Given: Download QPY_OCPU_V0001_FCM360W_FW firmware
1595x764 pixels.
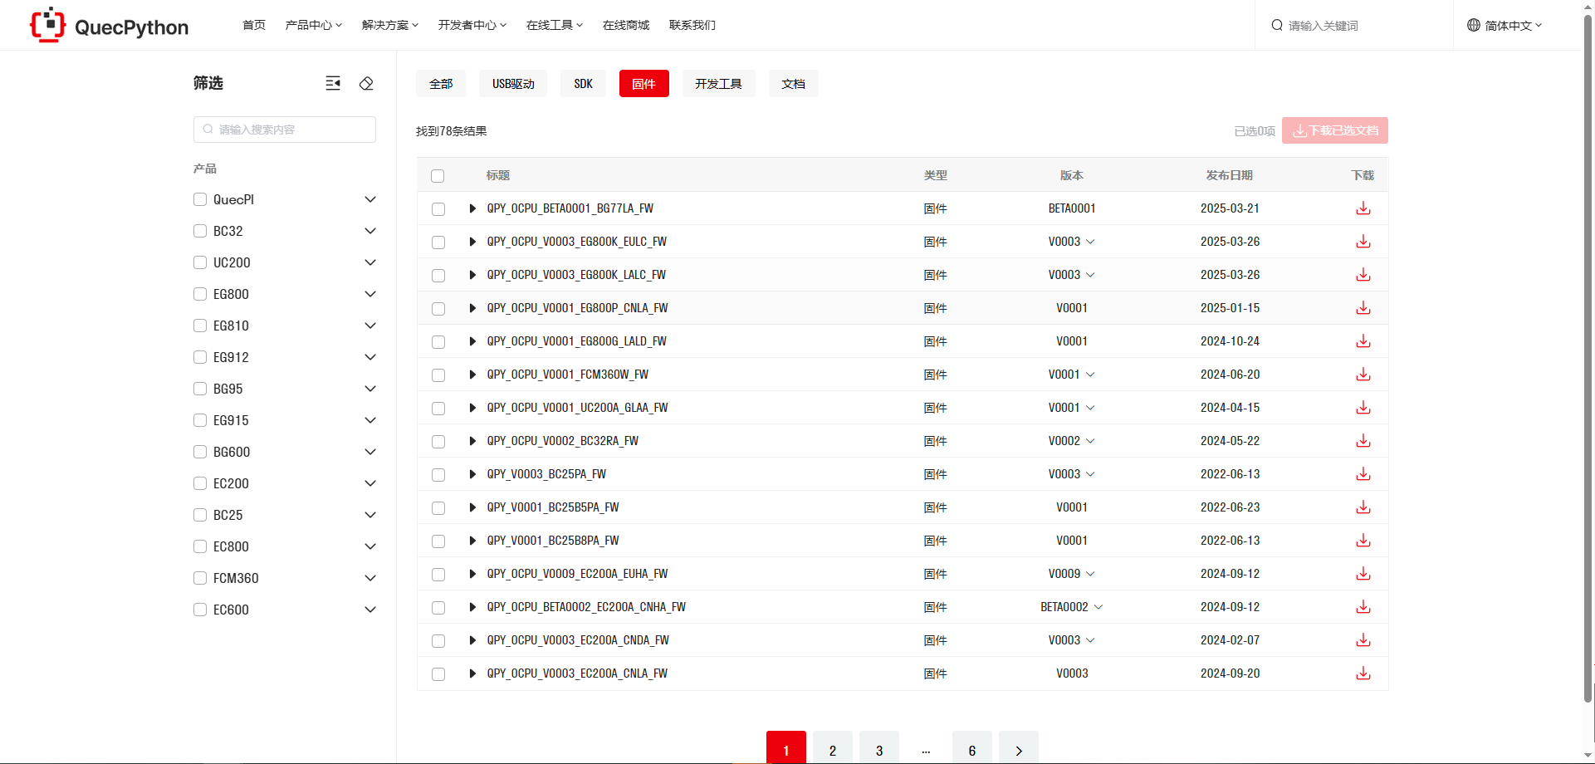Looking at the screenshot, I should 1363,375.
